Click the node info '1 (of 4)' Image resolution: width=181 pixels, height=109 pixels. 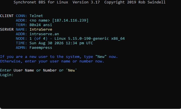(x=38, y=39)
